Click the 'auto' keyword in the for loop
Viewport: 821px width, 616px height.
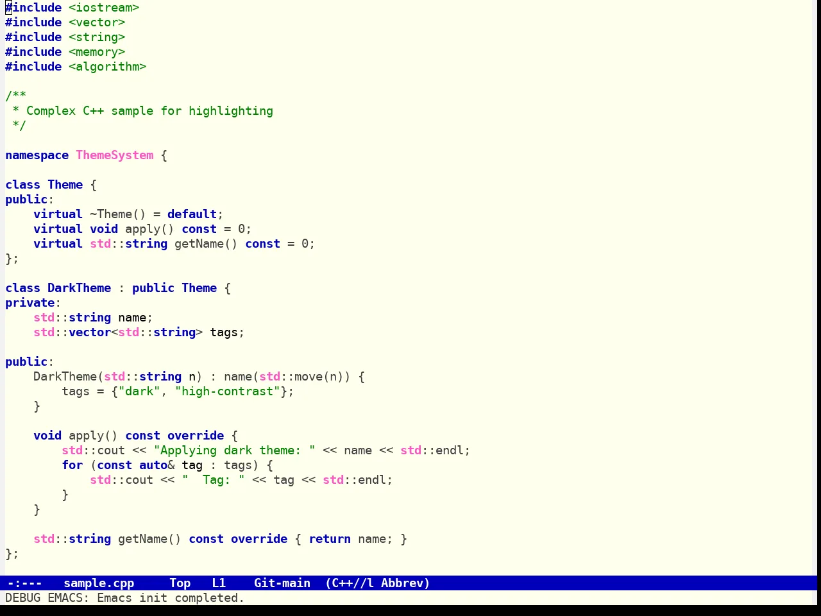[153, 465]
